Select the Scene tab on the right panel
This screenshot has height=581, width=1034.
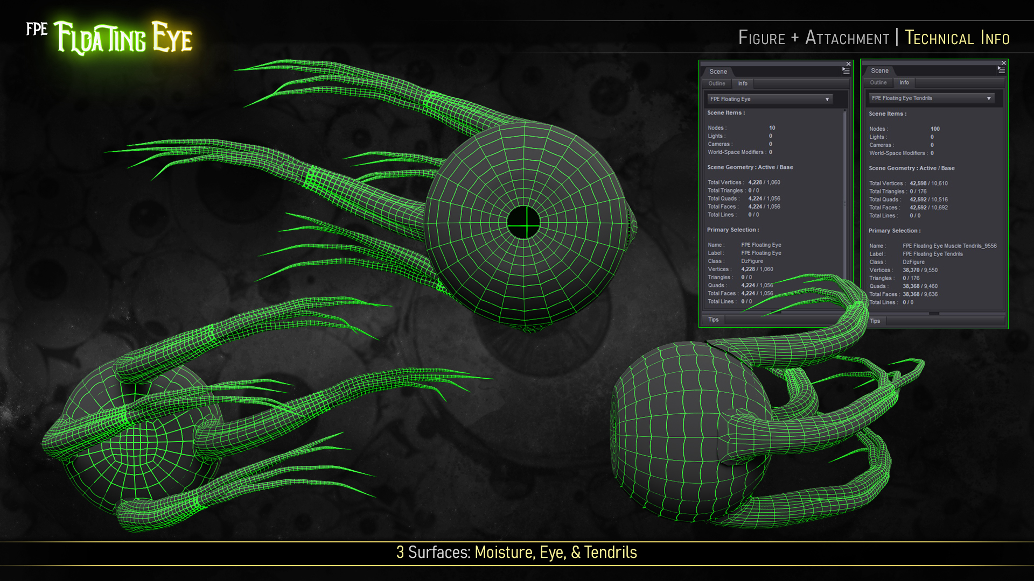coord(880,70)
